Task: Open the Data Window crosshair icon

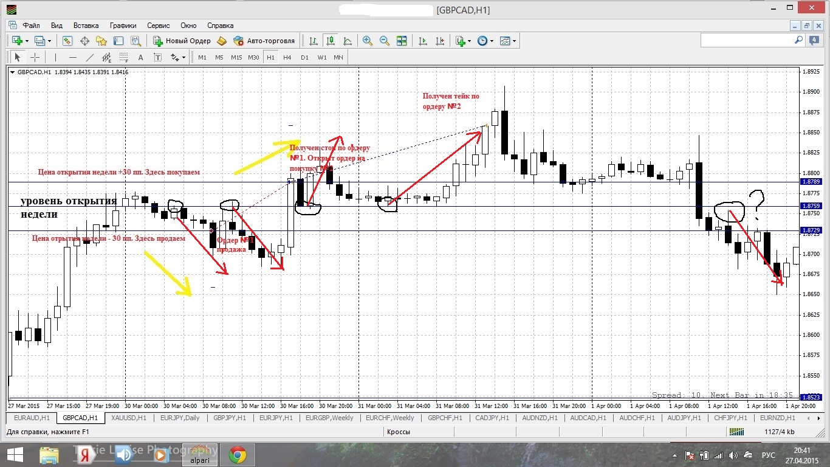Action: click(84, 41)
